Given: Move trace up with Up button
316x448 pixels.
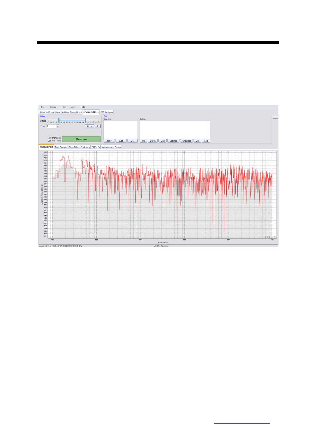Looking at the screenshot, I should (x=144, y=141).
